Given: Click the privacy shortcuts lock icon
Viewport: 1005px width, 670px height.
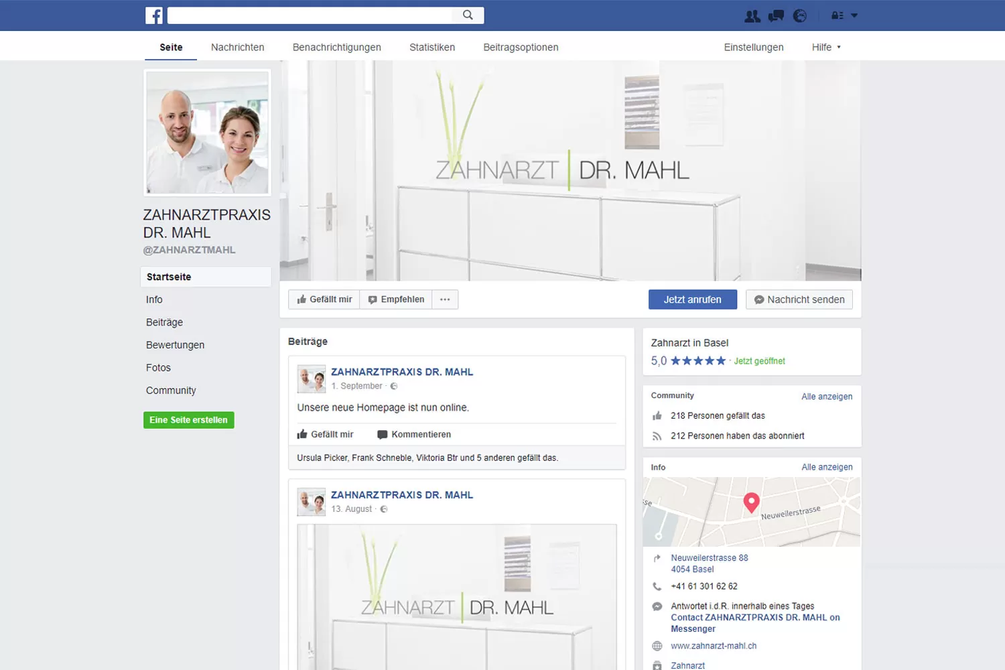Looking at the screenshot, I should 837,15.
